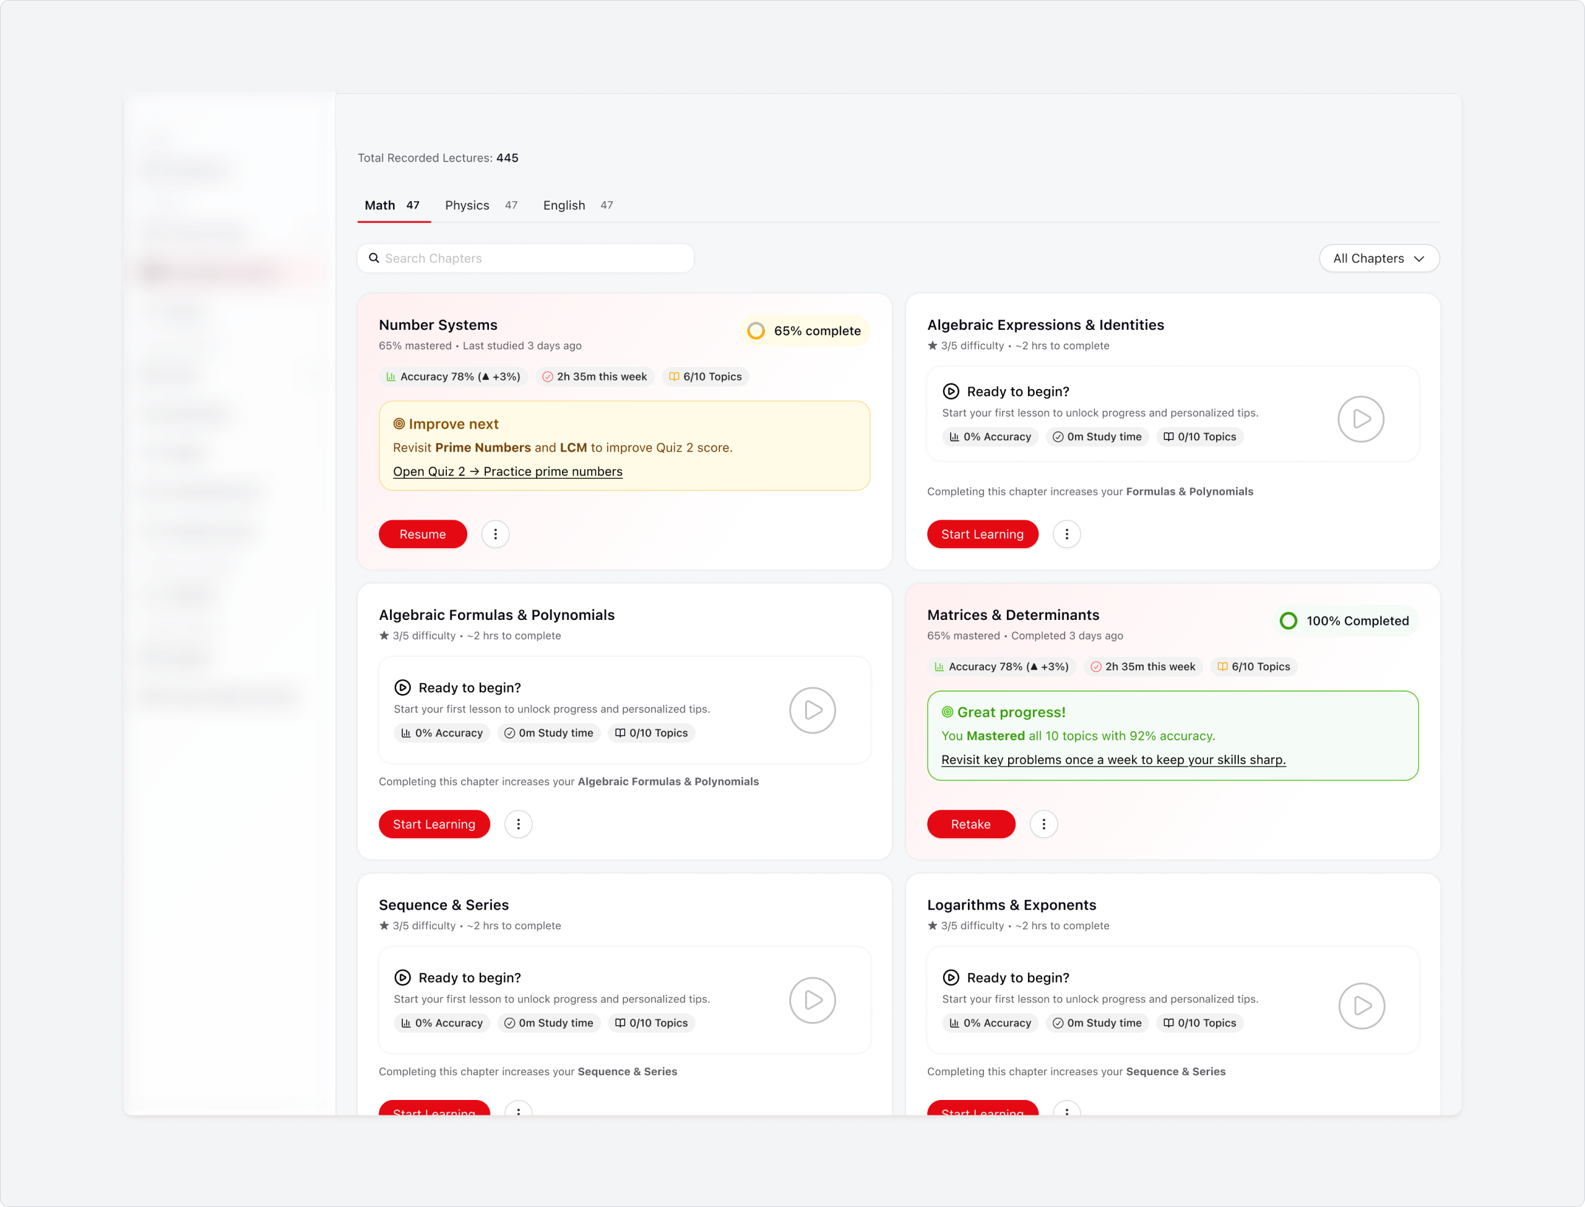This screenshot has width=1585, height=1207.
Task: Click the search magnifier icon
Action: pos(374,258)
